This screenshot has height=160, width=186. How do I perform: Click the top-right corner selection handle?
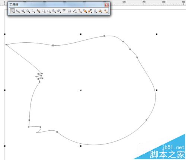(x=157, y=34)
